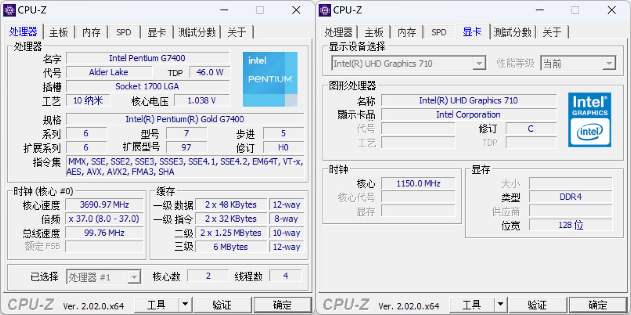631x315 pixels.
Task: Click 工具 button in right window
Action: point(472,304)
